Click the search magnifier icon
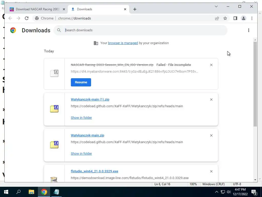 click(x=59, y=30)
